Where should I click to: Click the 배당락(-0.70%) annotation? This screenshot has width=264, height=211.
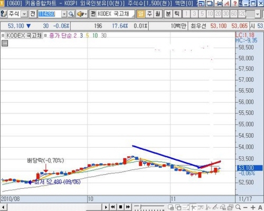pos(45,160)
